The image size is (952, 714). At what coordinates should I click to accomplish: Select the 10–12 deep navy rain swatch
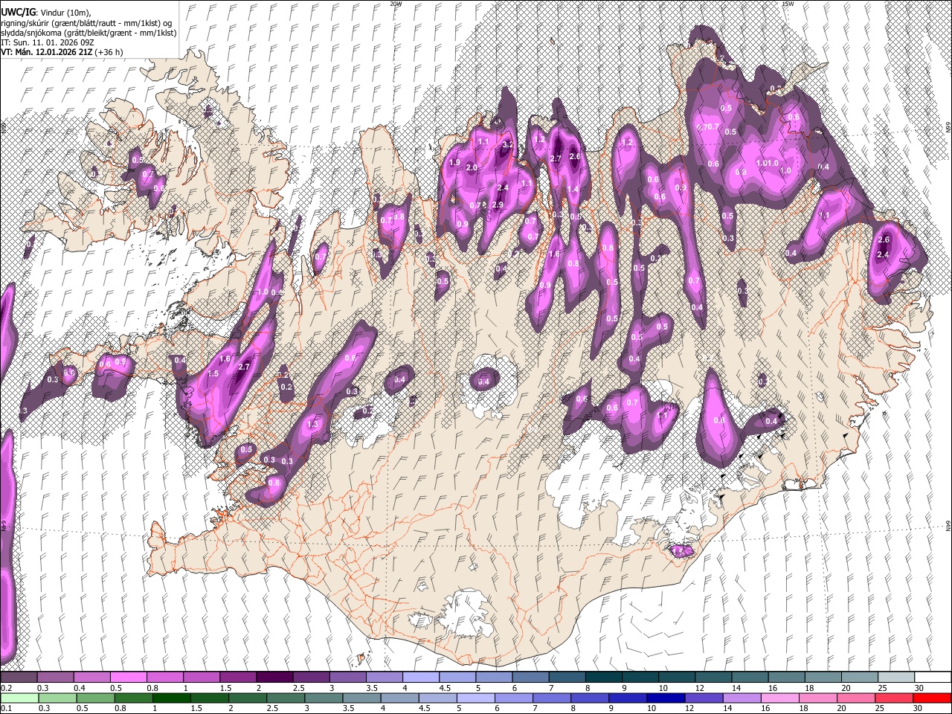[666, 698]
